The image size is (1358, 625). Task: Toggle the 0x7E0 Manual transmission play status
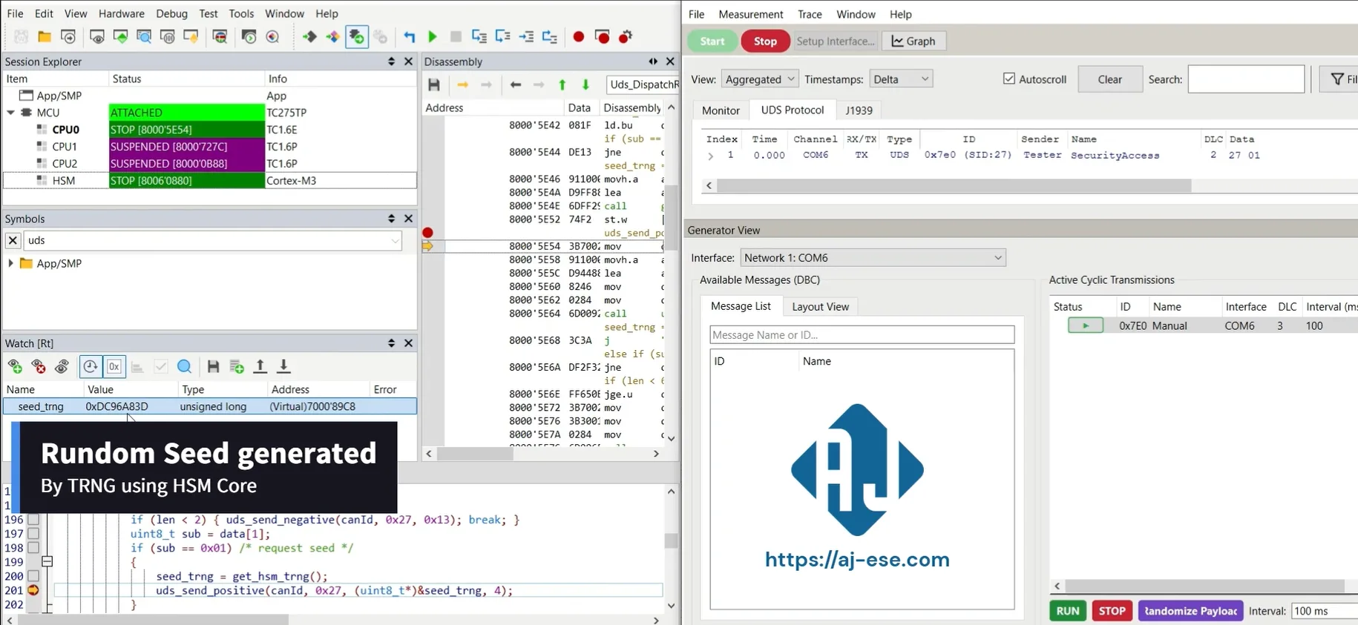pos(1085,325)
